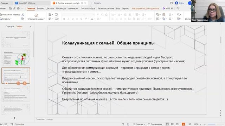
Task: Toggle align text left
Action: (112, 19)
